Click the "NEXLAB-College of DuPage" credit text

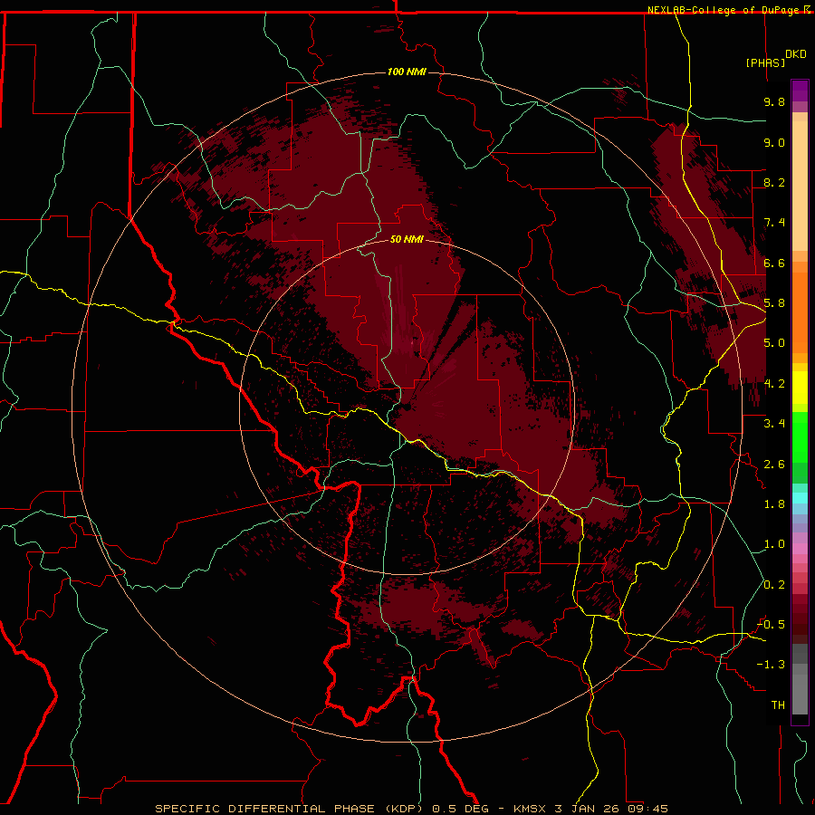724,10
